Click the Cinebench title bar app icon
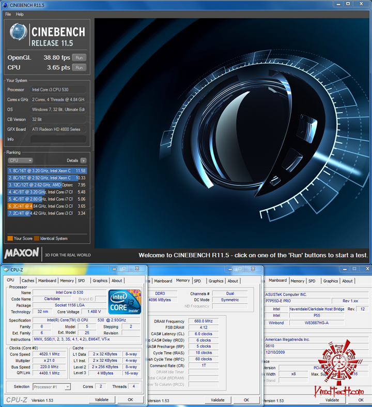The width and height of the screenshot is (372, 407). tap(5, 5)
